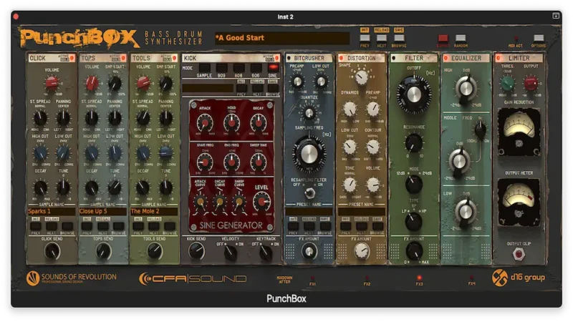
Task: Click PREV sample button in TOPS module
Action: tap(87, 226)
